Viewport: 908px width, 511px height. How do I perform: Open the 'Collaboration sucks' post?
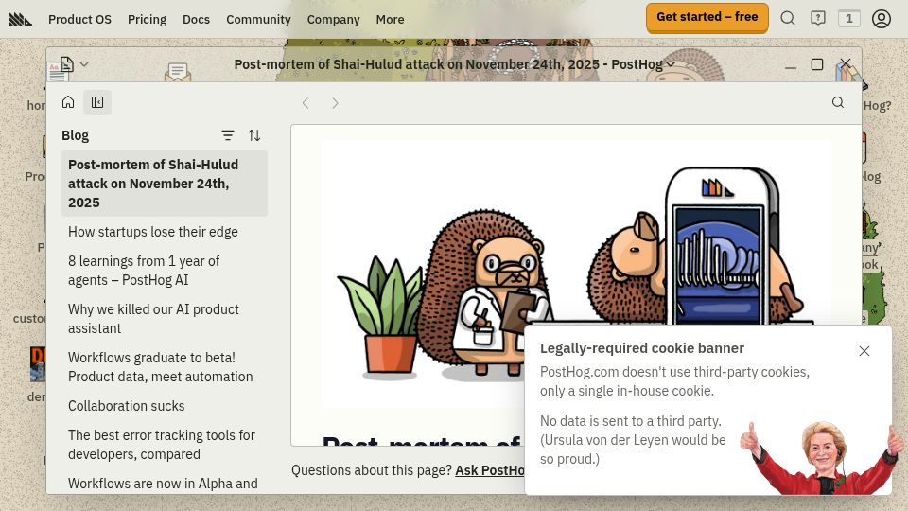[165, 406]
